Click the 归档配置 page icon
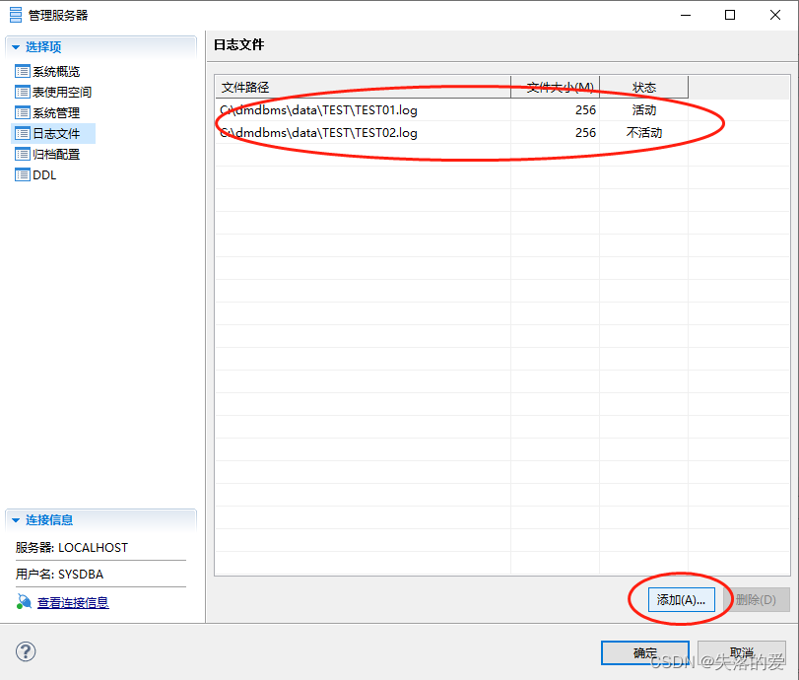 [x=23, y=154]
